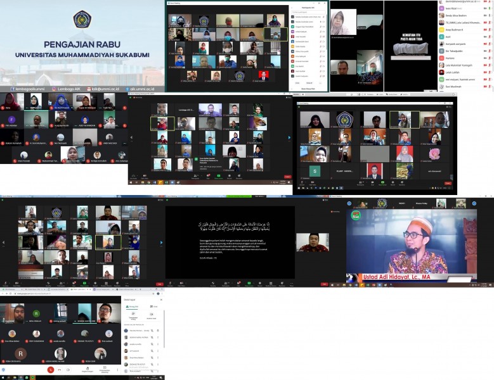This screenshot has width=494, height=380.
Task: Close the Detail rapat side panel
Action: [160, 299]
